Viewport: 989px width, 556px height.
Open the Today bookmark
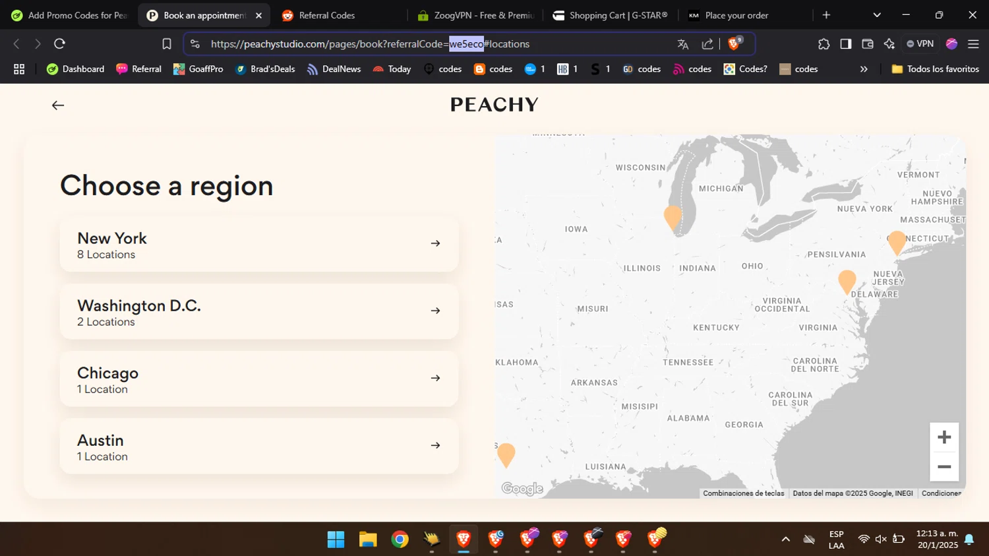click(392, 69)
